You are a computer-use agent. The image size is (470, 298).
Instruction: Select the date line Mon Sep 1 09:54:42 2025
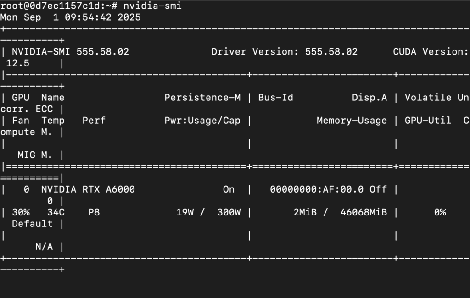pyautogui.click(x=70, y=17)
